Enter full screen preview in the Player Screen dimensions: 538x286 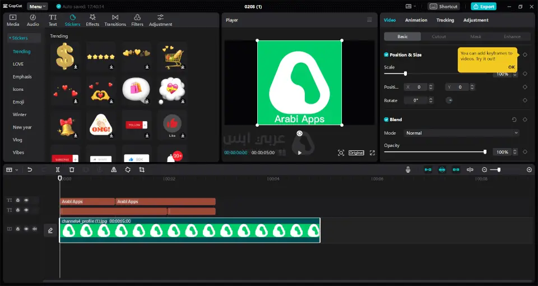(372, 153)
